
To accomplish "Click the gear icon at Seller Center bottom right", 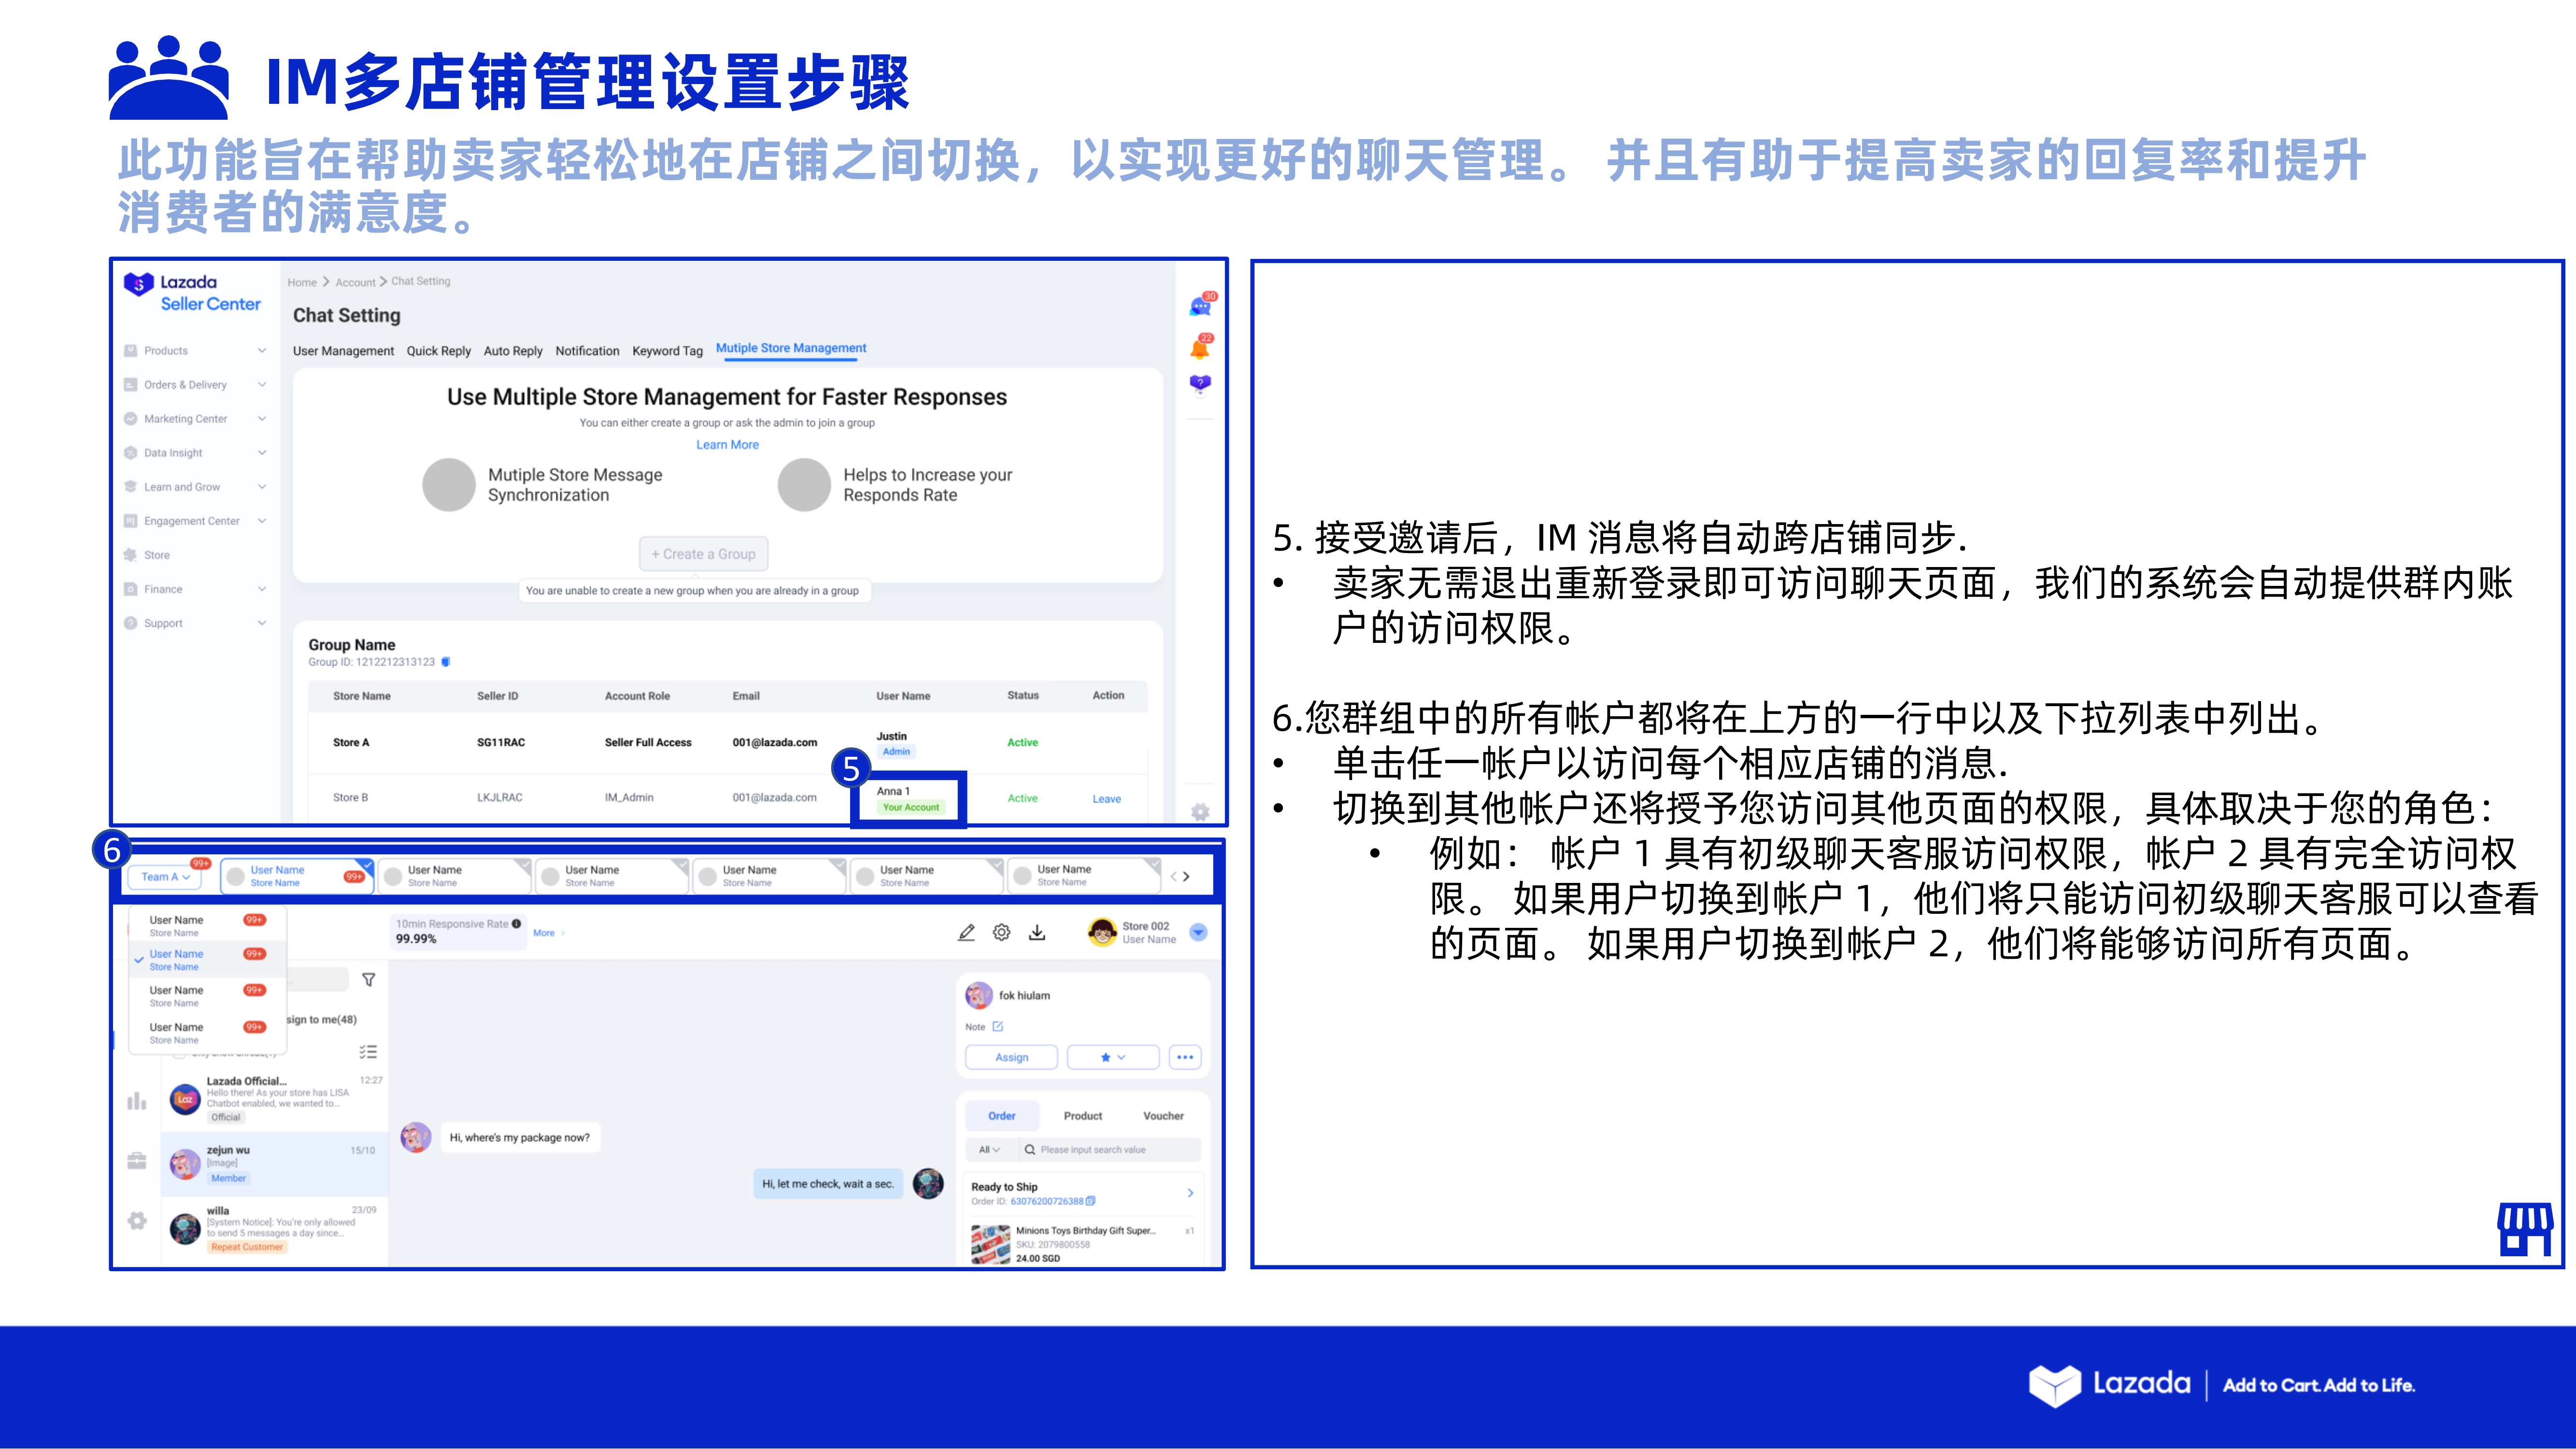I will pos(1200,811).
